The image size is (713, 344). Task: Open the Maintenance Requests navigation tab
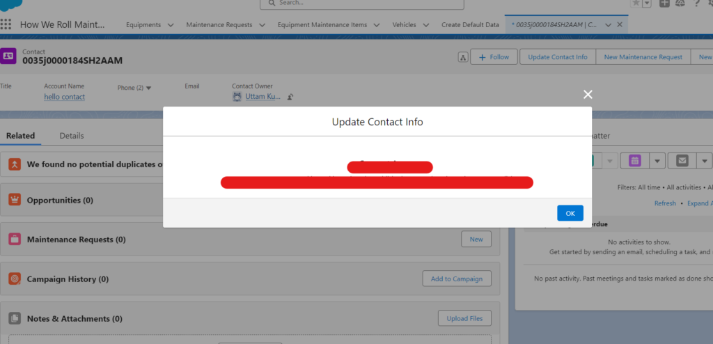219,25
